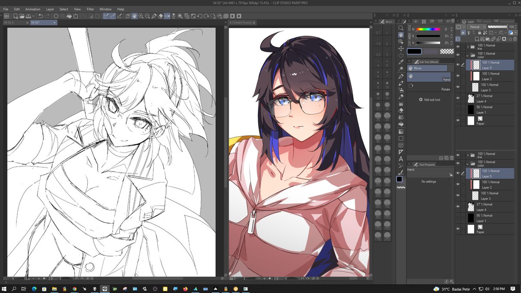Select the Blend tool in the tool palette

(x=401, y=117)
